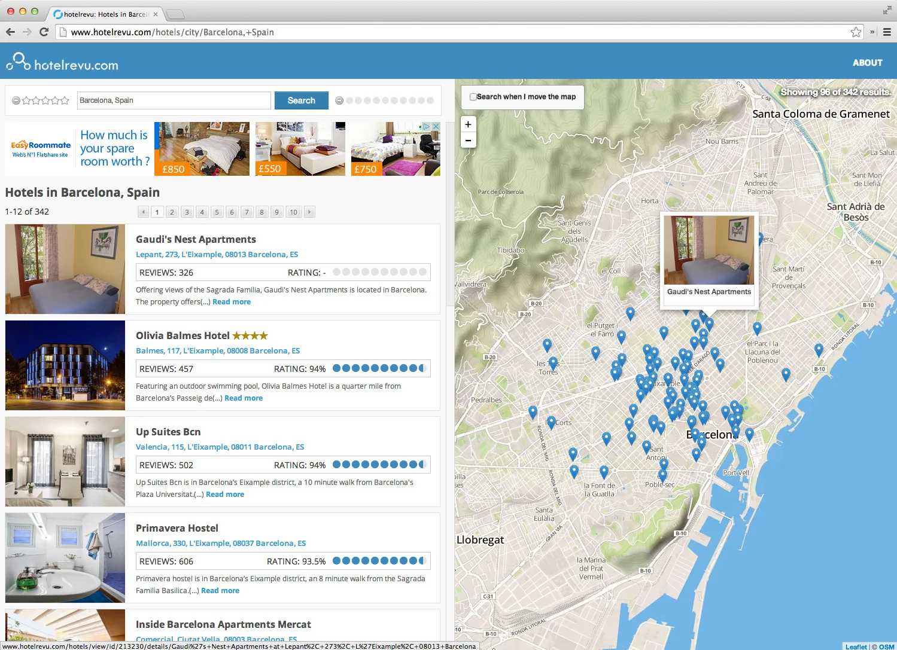897x650 pixels.
Task: Set minimum rating to last dot
Action: 430,100
